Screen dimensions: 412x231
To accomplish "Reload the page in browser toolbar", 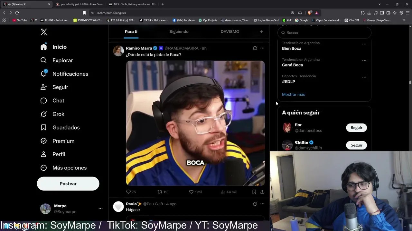I will coord(17,13).
